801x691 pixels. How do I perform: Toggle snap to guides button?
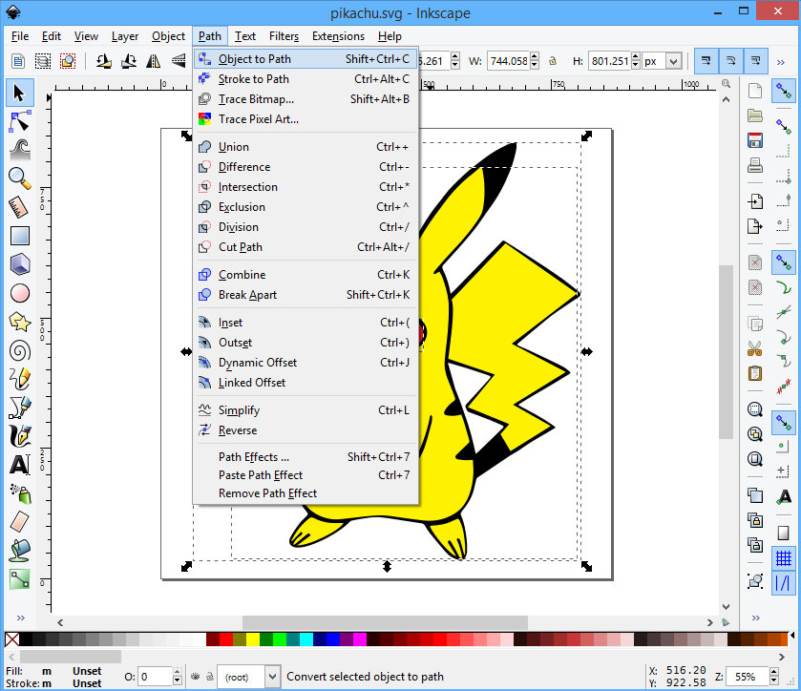tap(783, 583)
